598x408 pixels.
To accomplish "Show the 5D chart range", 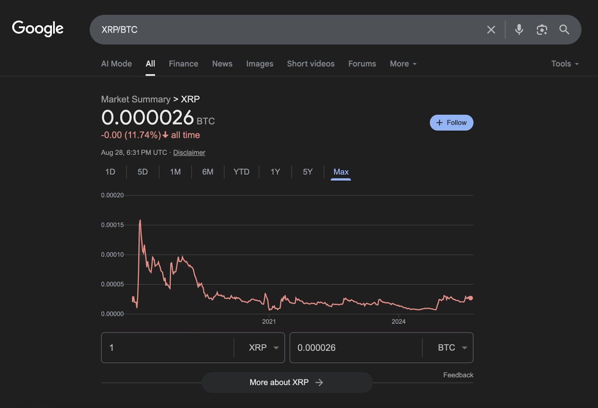I will coord(143,172).
